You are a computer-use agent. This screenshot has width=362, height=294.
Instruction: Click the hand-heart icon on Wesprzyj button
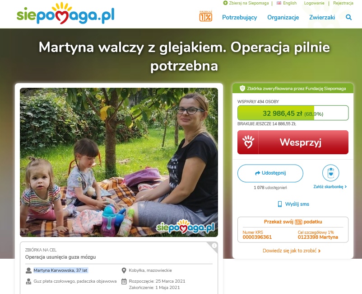pos(248,142)
